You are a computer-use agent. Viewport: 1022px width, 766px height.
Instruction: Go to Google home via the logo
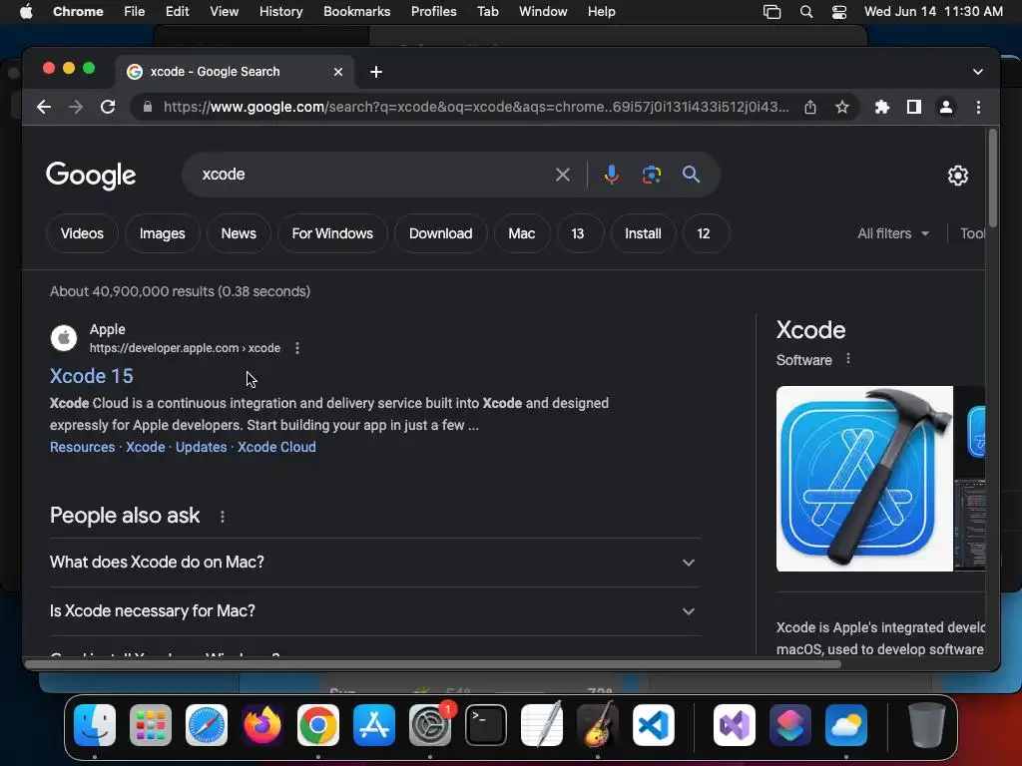91,176
